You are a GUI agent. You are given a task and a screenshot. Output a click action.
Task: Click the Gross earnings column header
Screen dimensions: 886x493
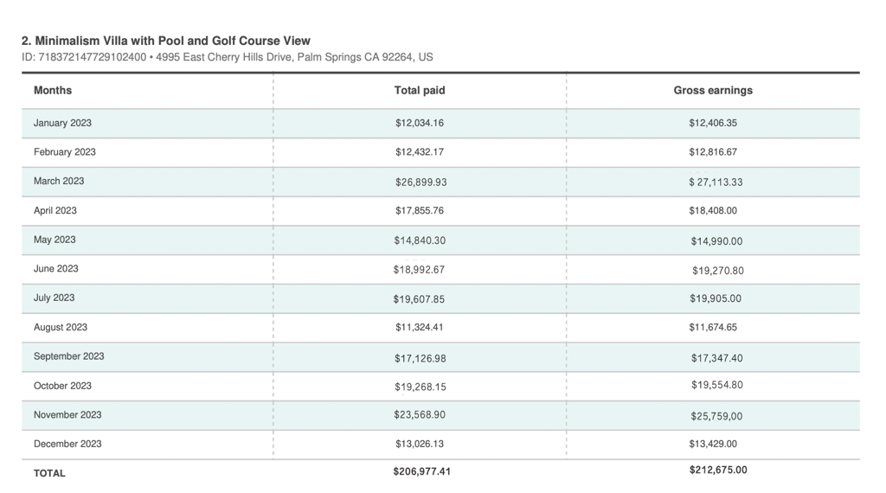pyautogui.click(x=713, y=91)
